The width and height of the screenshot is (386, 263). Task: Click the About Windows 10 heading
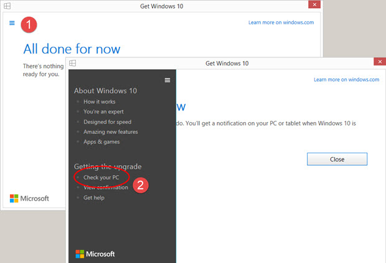click(x=105, y=91)
